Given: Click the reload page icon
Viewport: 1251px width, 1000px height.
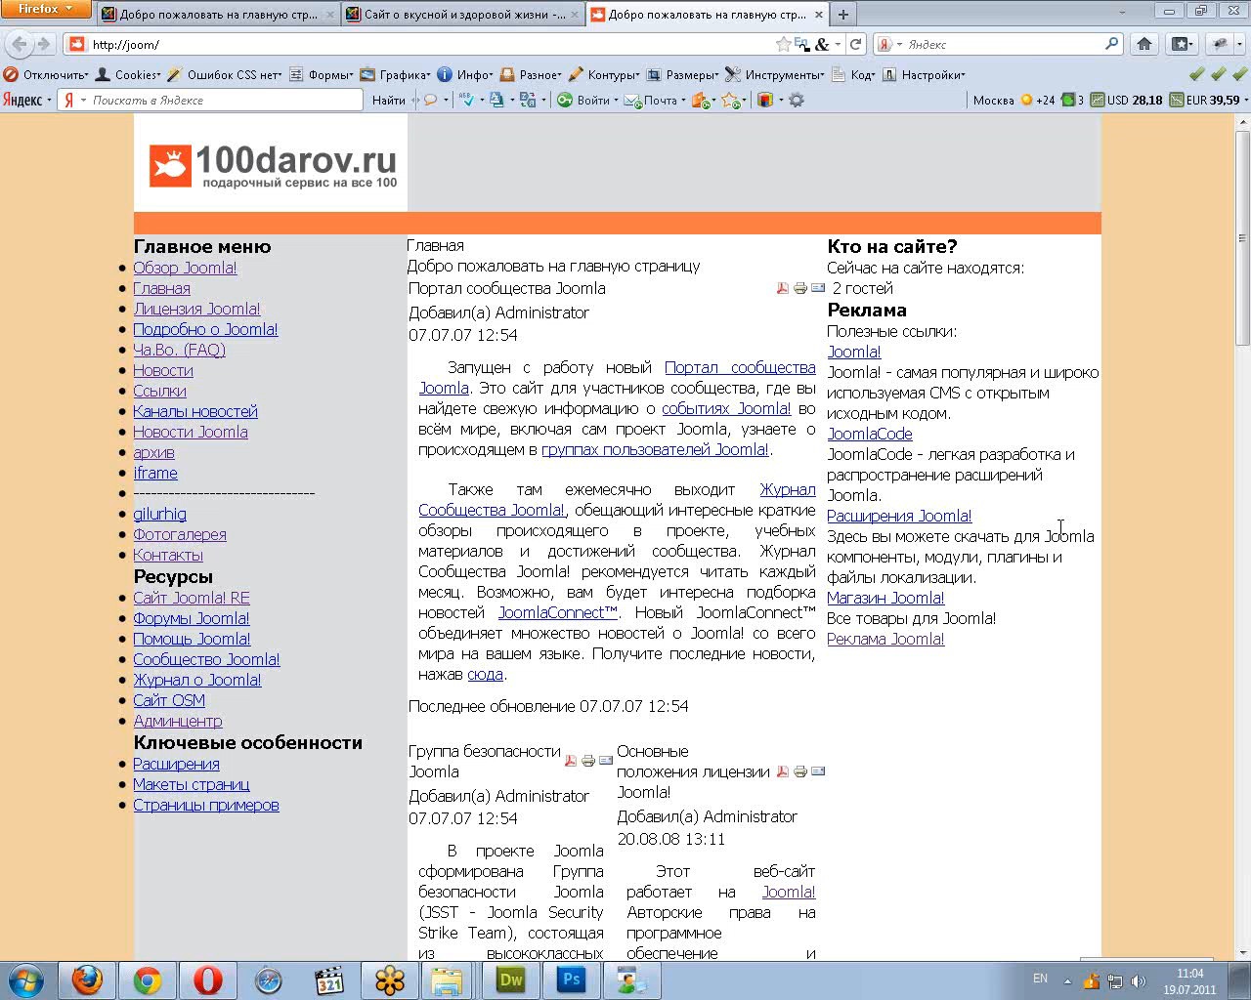Looking at the screenshot, I should (x=856, y=44).
